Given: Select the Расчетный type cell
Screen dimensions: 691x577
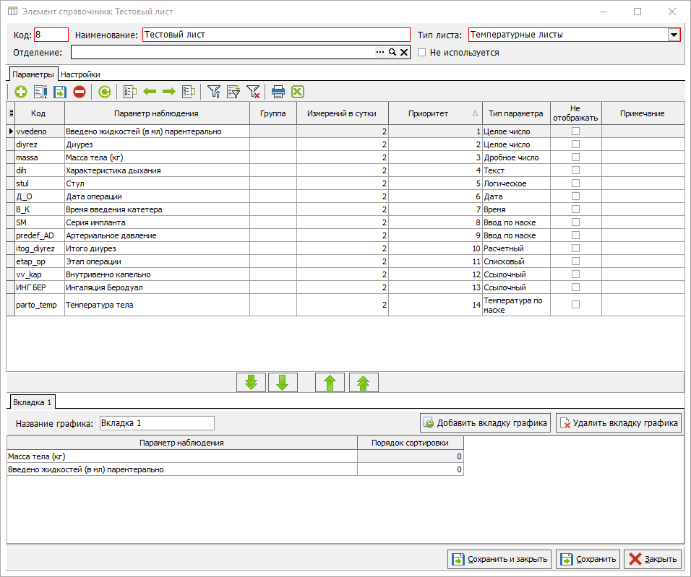Looking at the screenshot, I should (x=516, y=248).
